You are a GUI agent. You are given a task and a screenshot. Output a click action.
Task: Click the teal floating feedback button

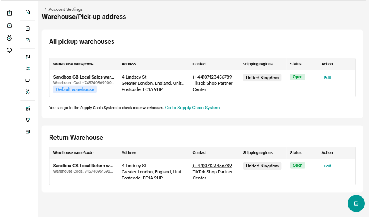(356, 203)
